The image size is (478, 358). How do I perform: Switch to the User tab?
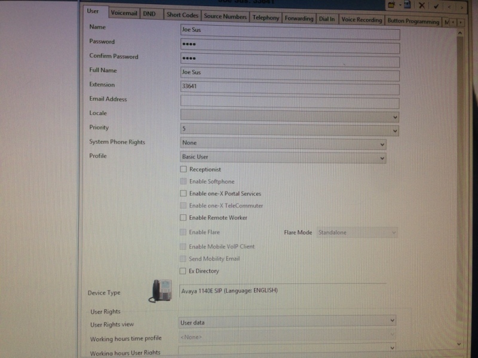[93, 11]
